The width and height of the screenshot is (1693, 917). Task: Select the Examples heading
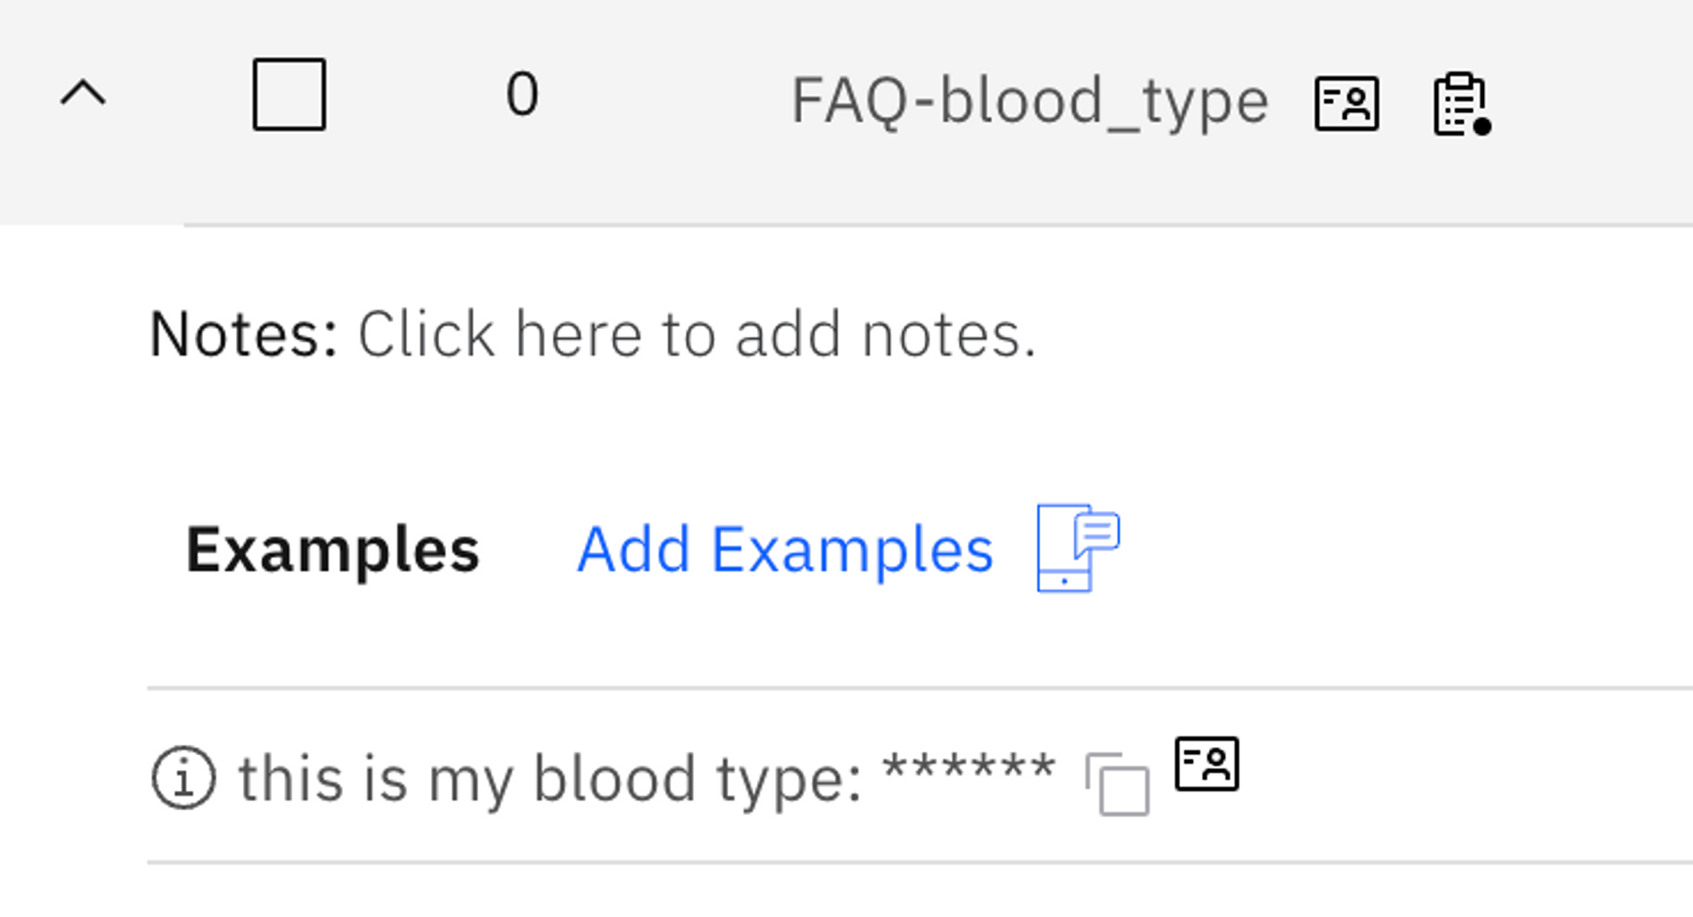point(333,550)
